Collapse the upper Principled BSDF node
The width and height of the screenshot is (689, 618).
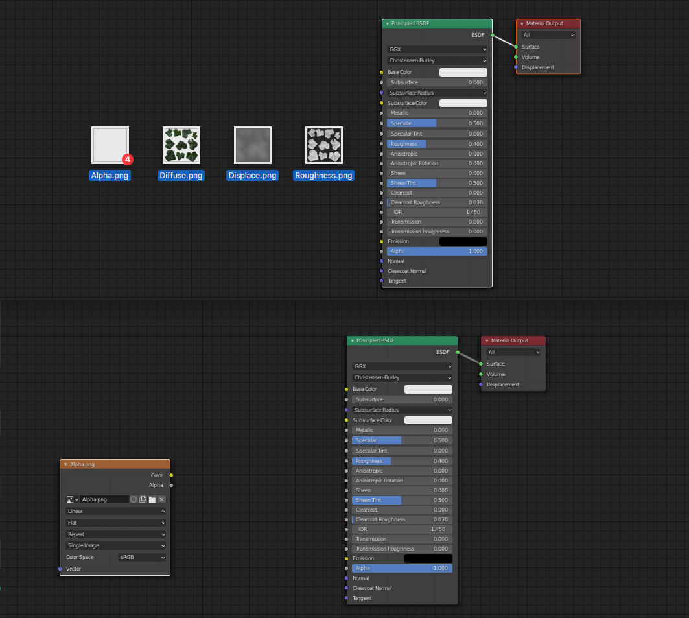pyautogui.click(x=387, y=24)
